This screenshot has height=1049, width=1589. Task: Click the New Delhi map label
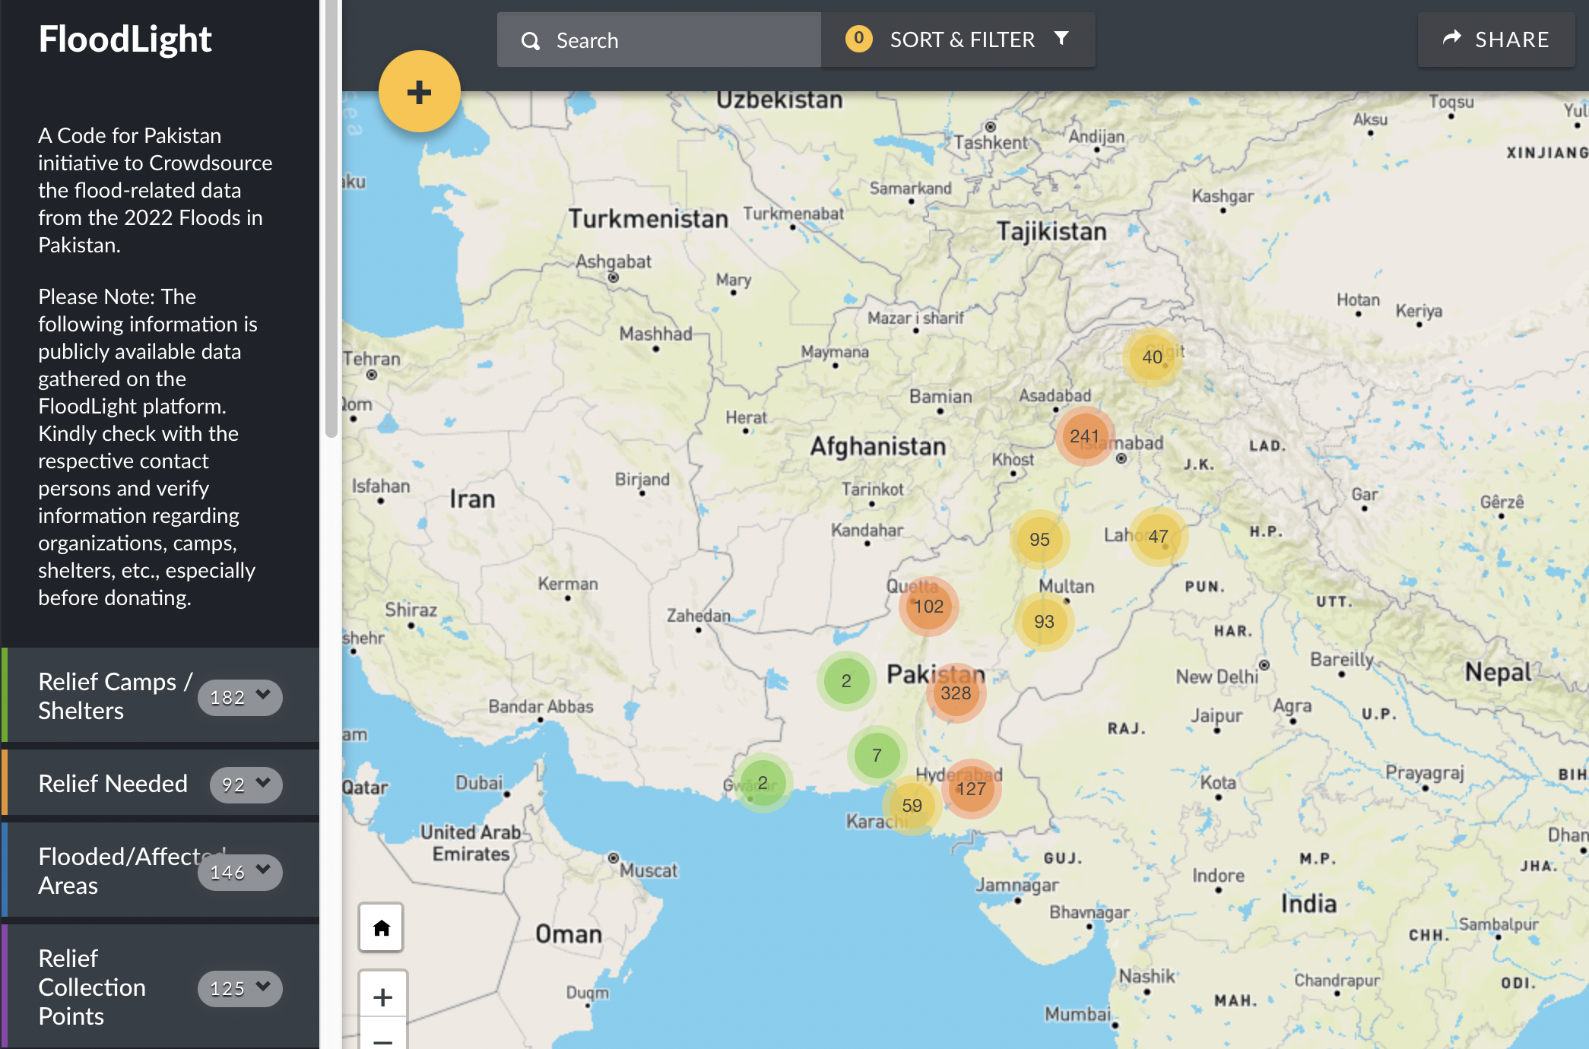click(x=1216, y=677)
